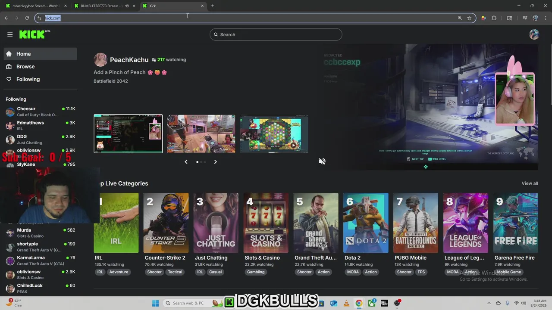Viewport: 552px width, 310px height.
Task: Open VLC media player from taskbar
Action: point(346,303)
